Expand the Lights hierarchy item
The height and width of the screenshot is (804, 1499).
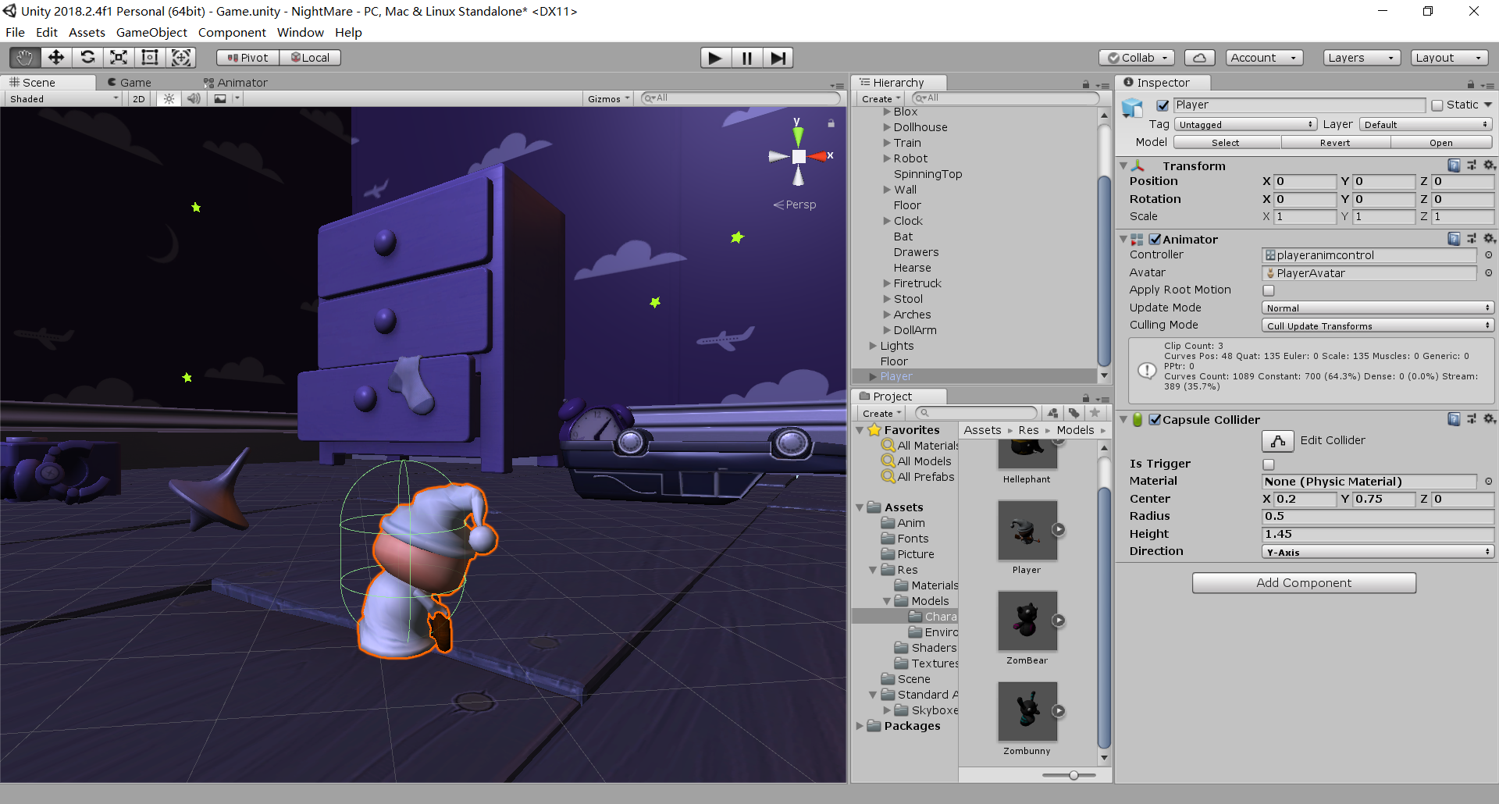pos(874,346)
